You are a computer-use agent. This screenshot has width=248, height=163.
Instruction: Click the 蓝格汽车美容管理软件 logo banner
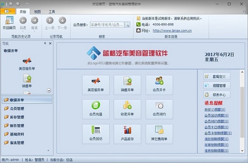(127, 53)
